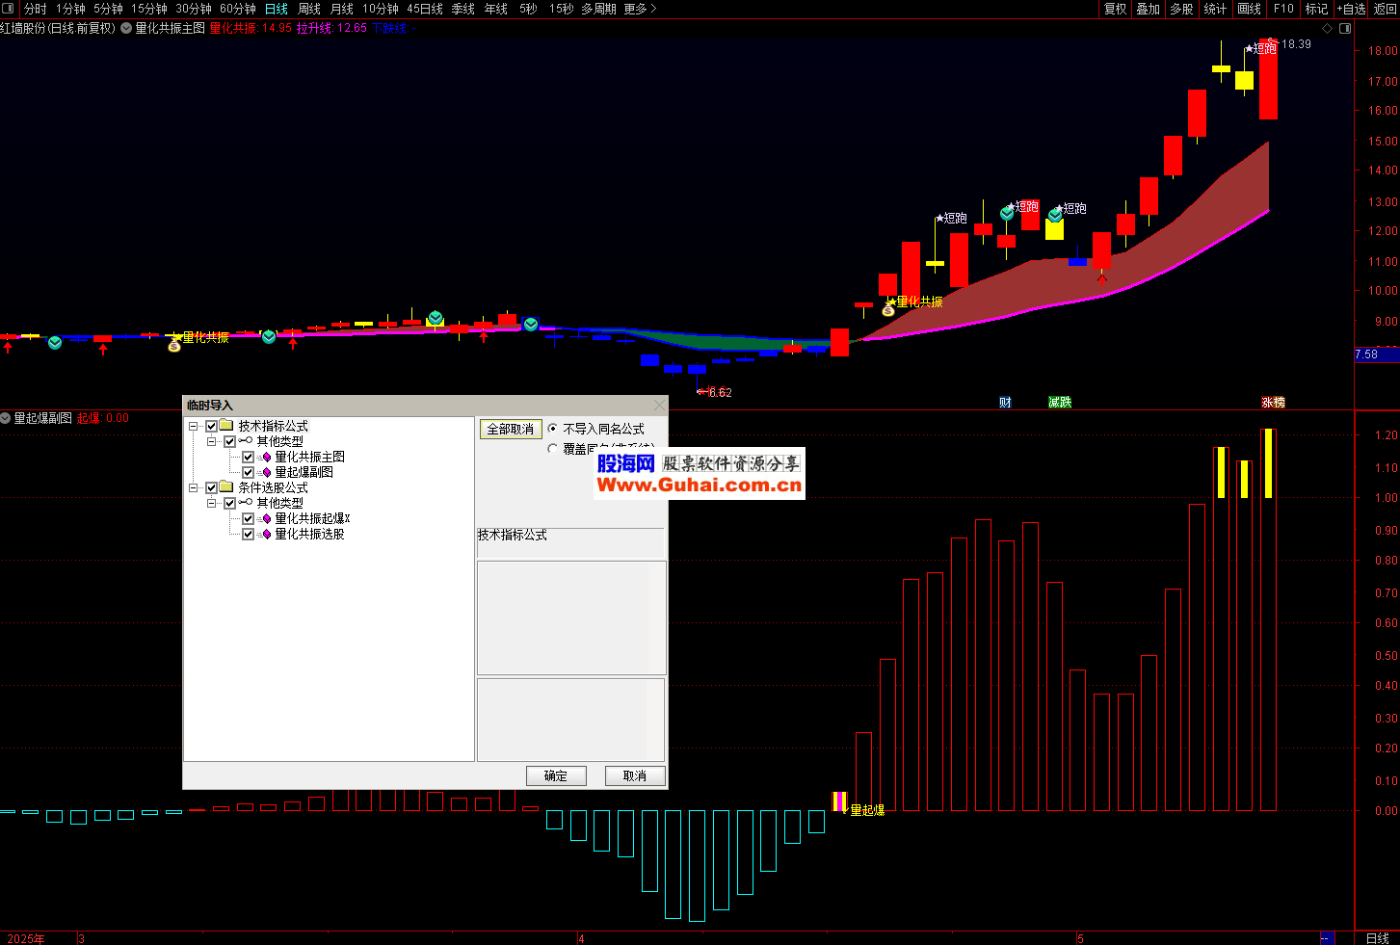Image resolution: width=1400 pixels, height=945 pixels.
Task: Select the 覆盖同名 radio button
Action: pyautogui.click(x=553, y=448)
